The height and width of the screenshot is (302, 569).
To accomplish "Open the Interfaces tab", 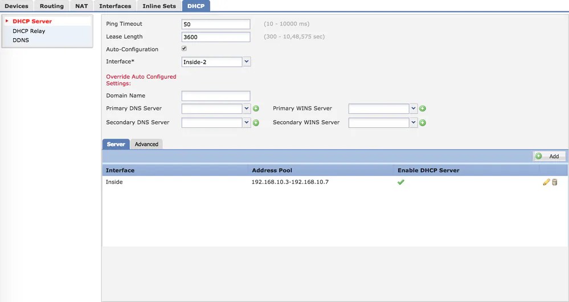I will pyautogui.click(x=115, y=6).
